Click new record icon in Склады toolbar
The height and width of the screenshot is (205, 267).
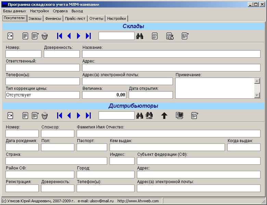click(25, 36)
